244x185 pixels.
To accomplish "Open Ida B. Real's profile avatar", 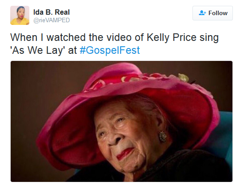I will click(x=20, y=15).
